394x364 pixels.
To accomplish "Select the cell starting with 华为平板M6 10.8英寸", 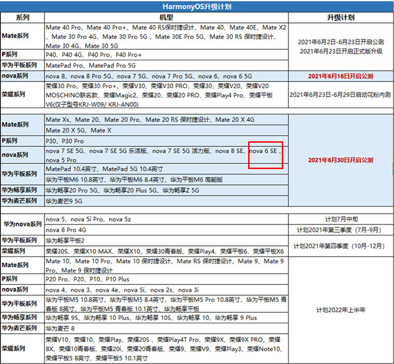I will pyautogui.click(x=166, y=180).
